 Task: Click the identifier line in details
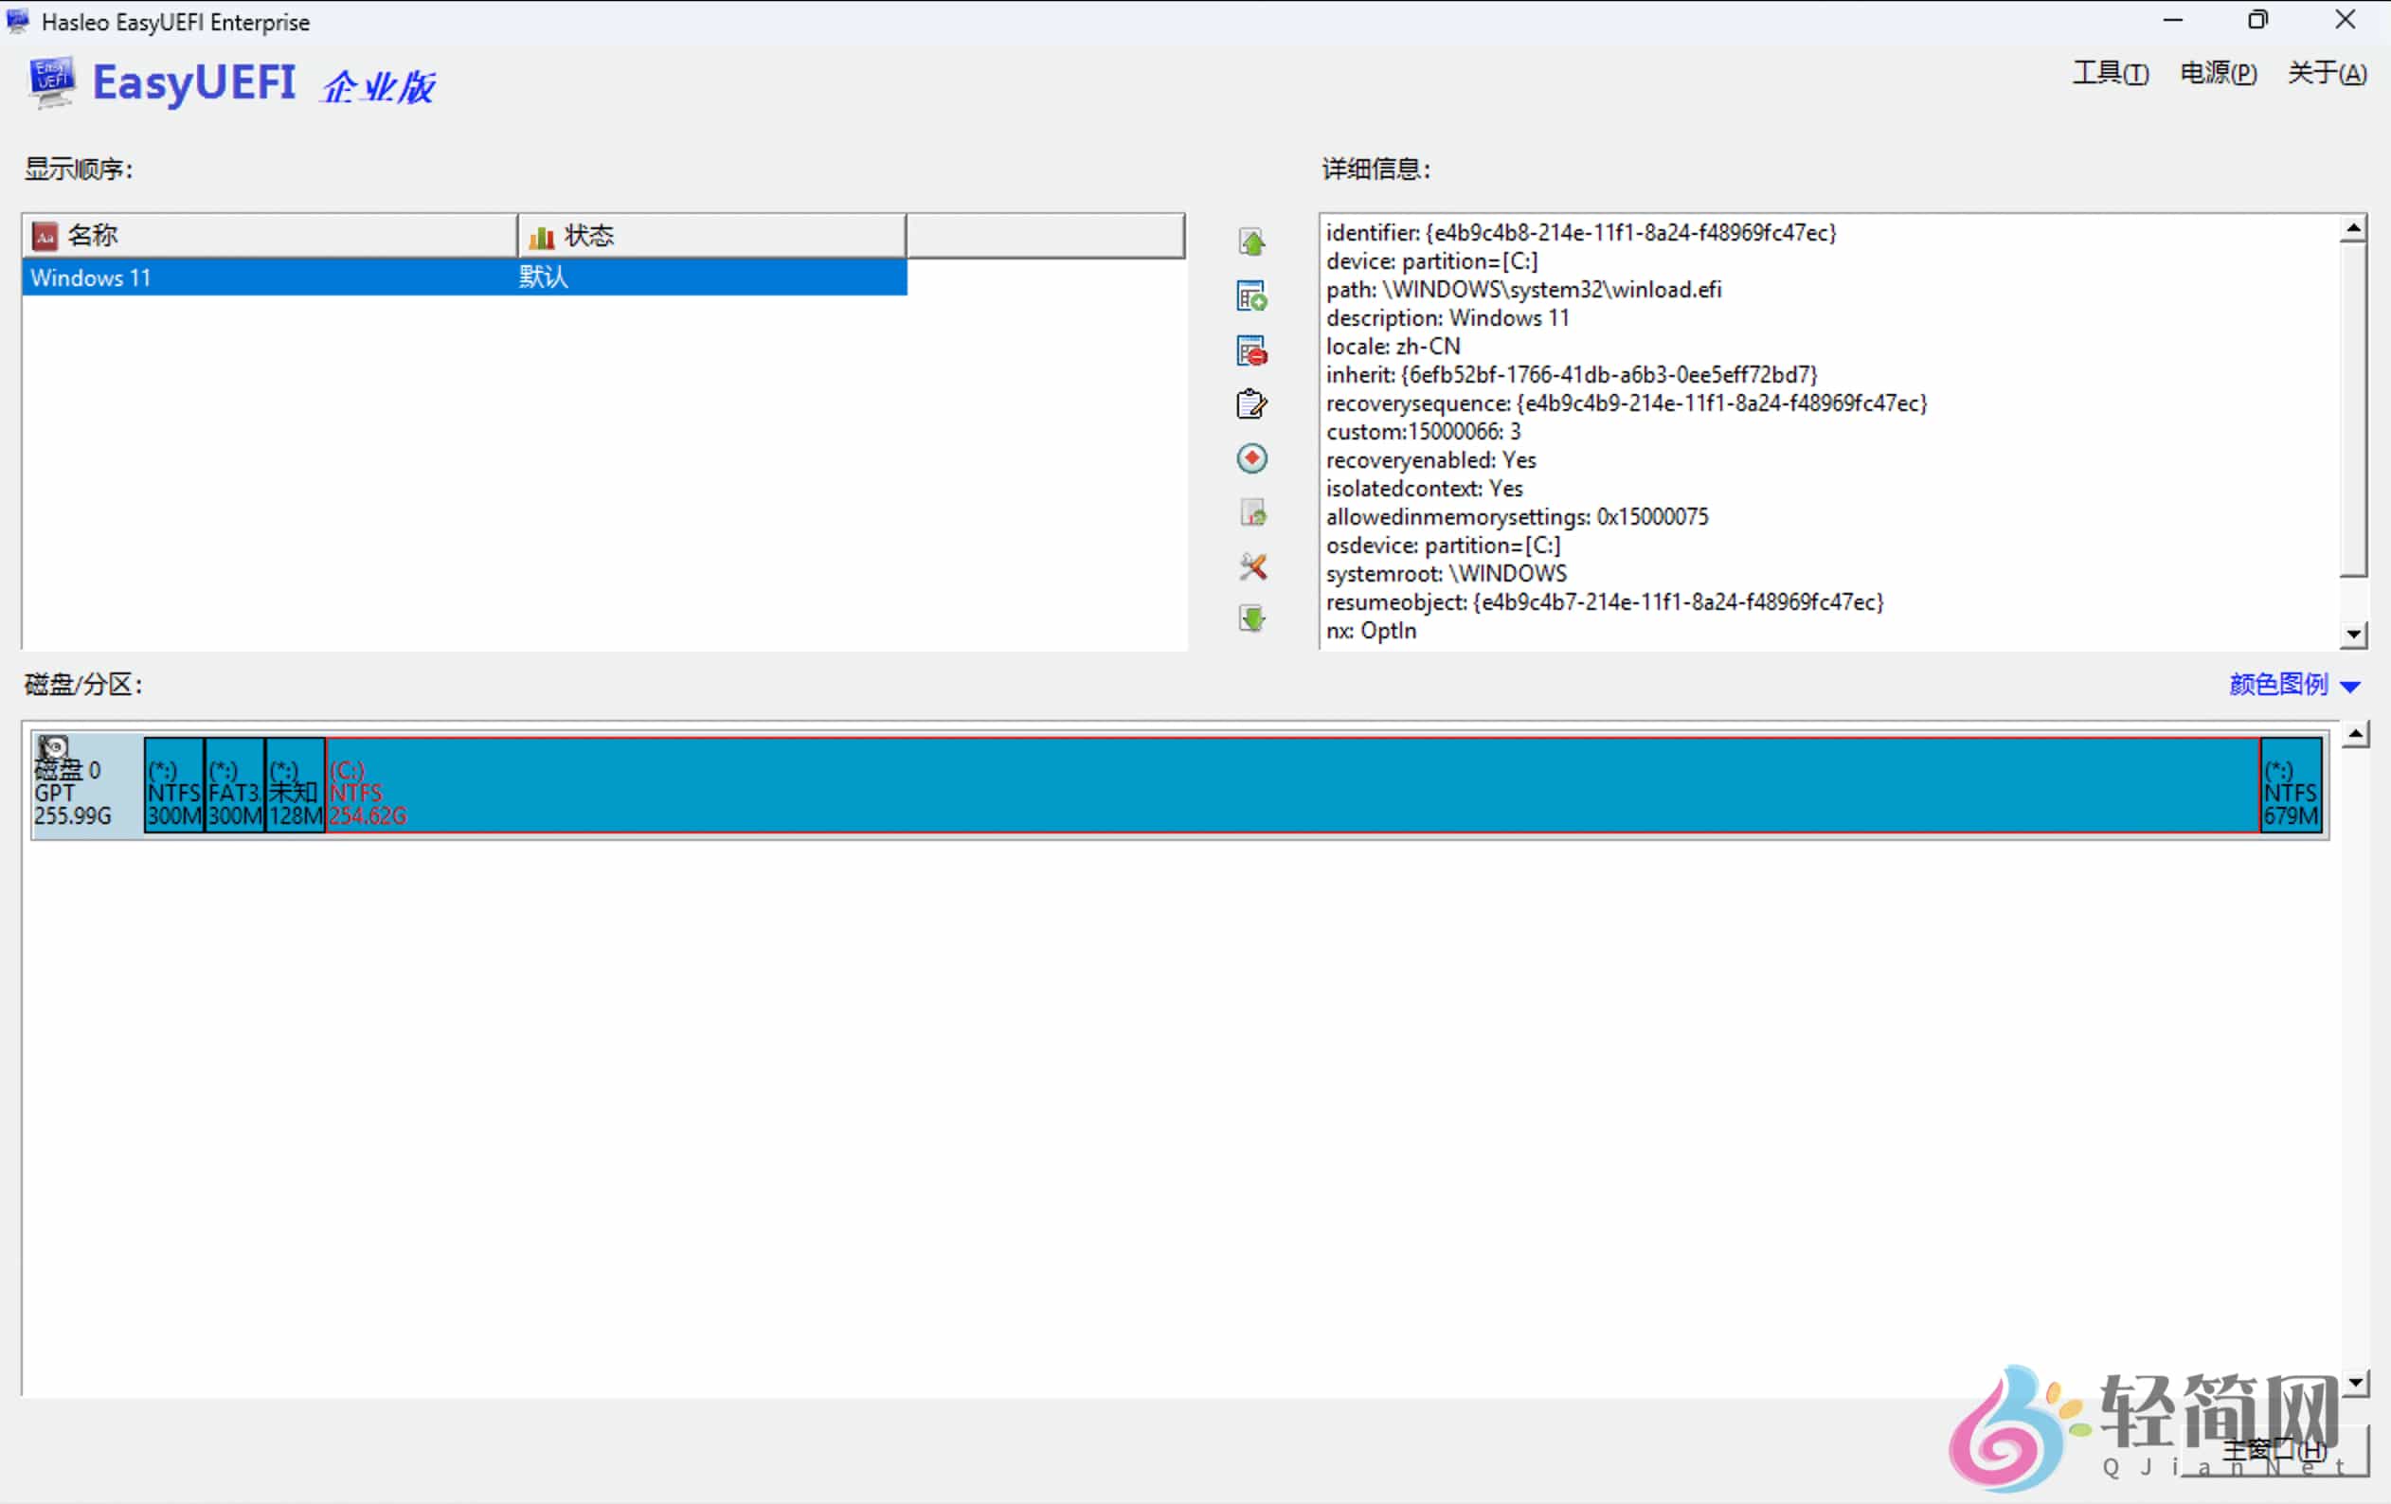point(1581,232)
